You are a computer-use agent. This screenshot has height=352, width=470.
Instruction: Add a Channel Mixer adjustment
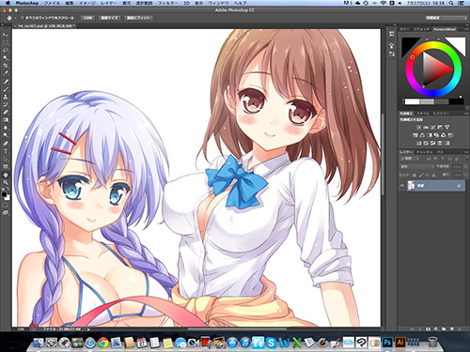pyautogui.click(x=444, y=135)
